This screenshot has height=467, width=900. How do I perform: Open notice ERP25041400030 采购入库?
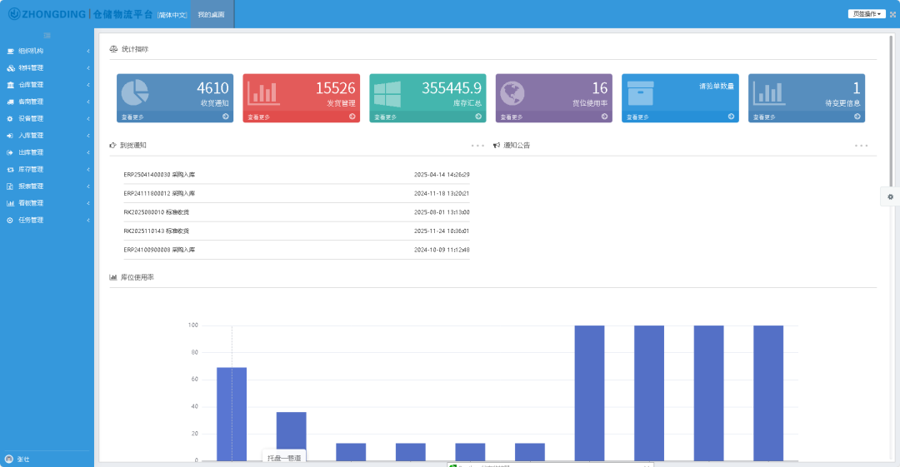[158, 175]
